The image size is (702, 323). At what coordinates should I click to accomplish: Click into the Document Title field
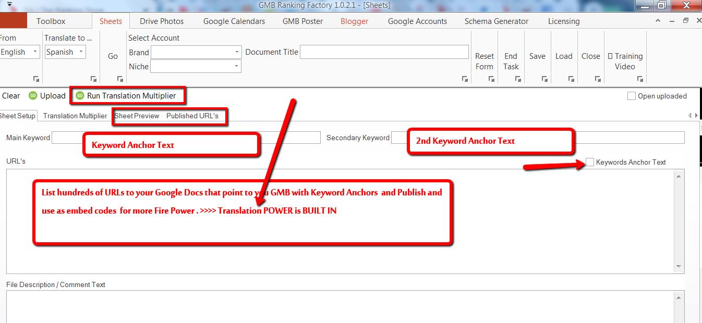(x=384, y=52)
